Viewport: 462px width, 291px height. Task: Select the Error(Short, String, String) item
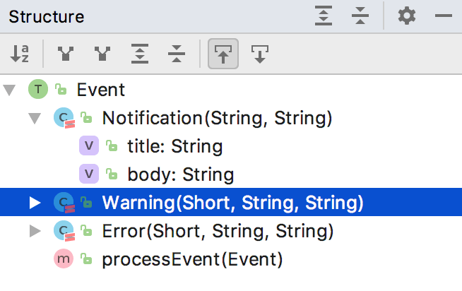pos(218,231)
